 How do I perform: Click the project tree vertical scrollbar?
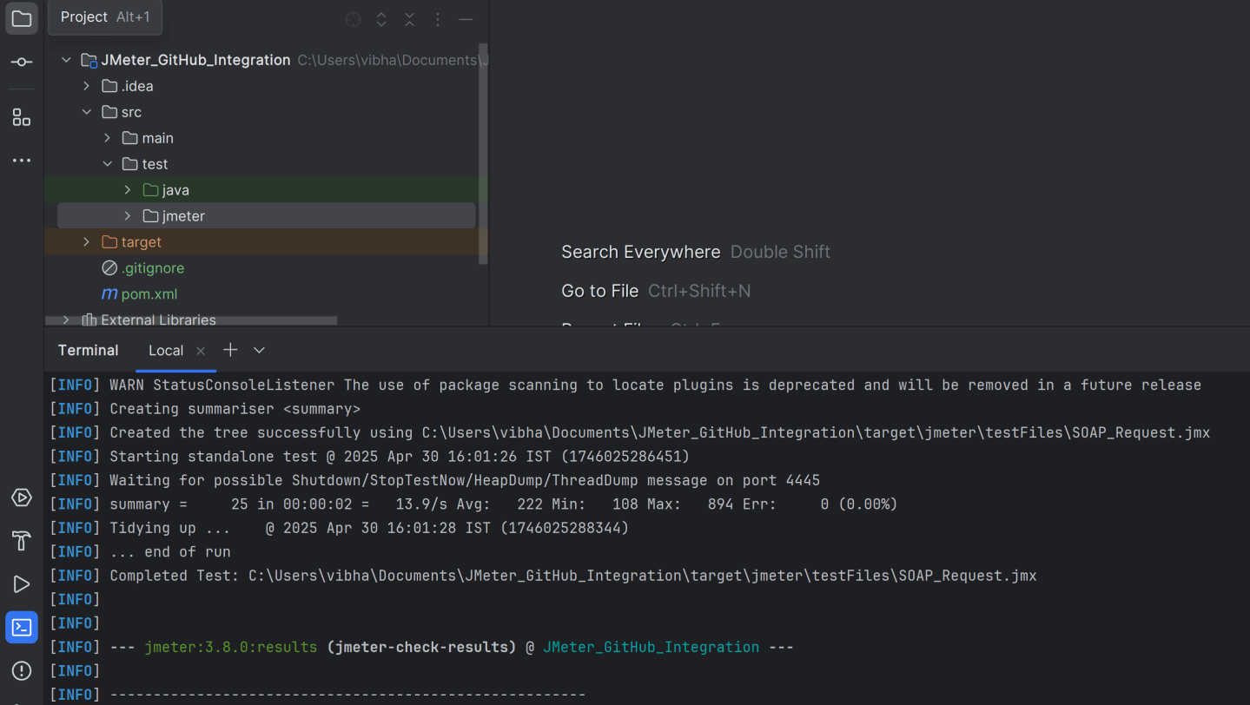[x=483, y=153]
